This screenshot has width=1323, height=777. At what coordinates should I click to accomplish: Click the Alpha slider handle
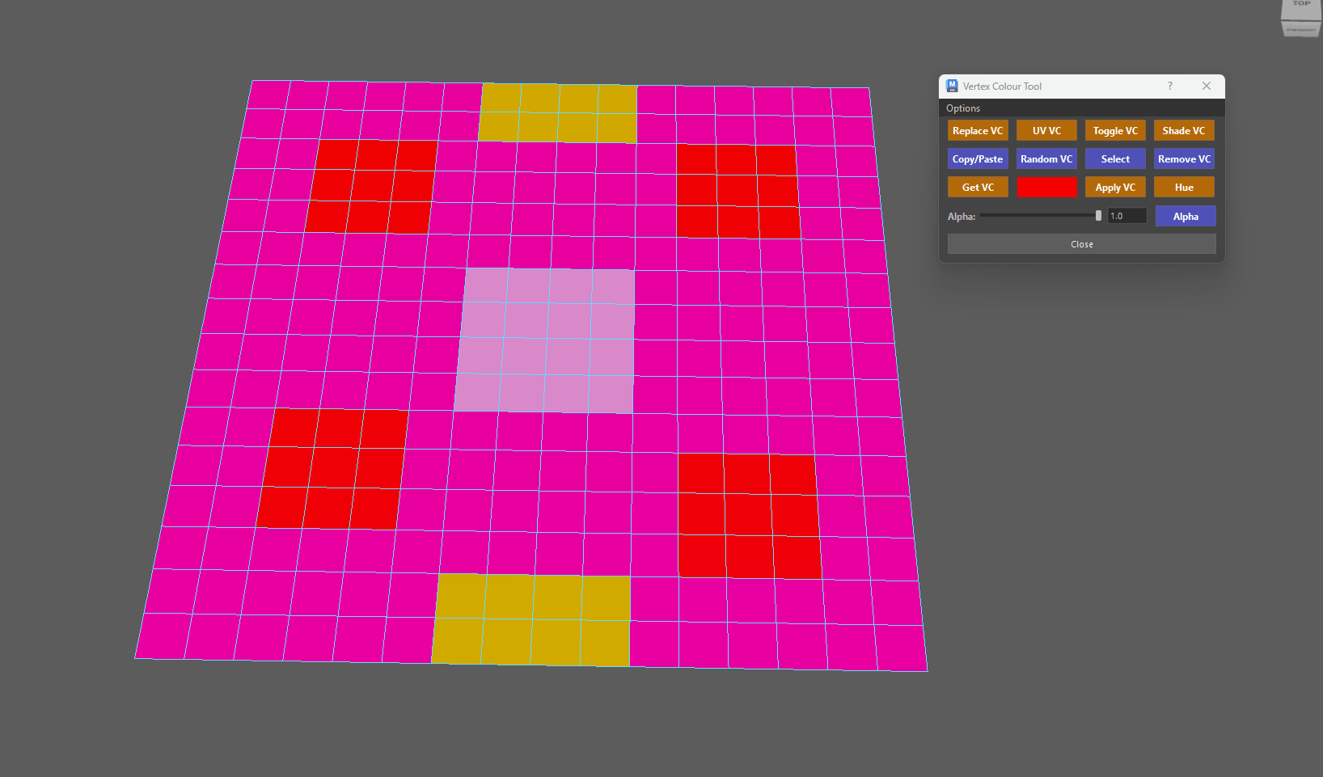tap(1098, 216)
